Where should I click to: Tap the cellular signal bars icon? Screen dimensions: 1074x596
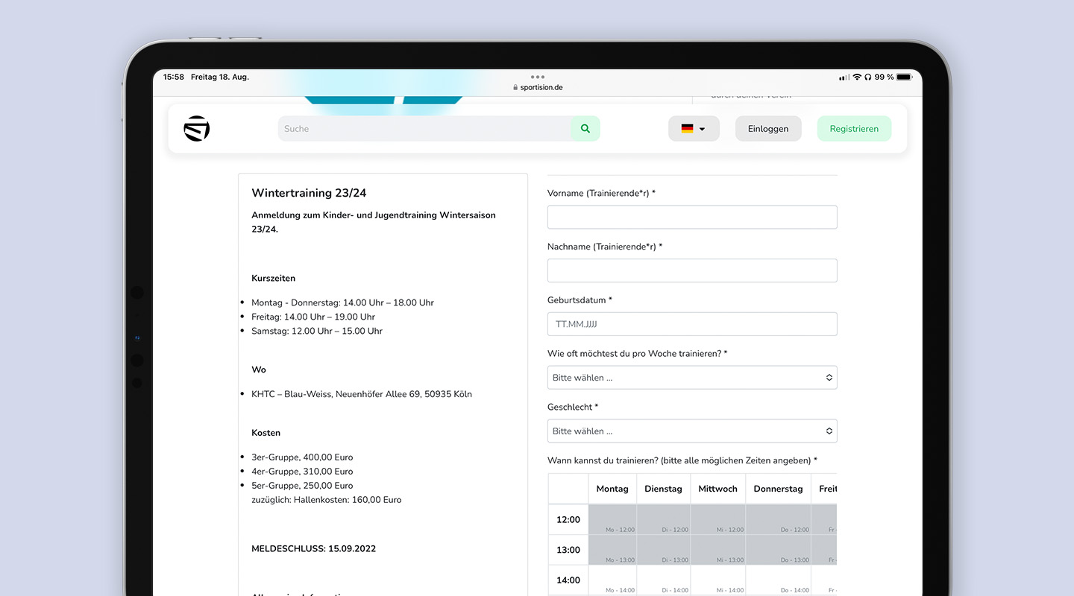point(844,77)
